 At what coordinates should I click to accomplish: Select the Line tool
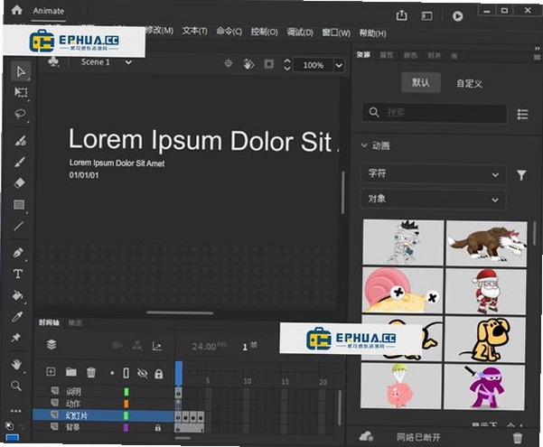coord(19,226)
